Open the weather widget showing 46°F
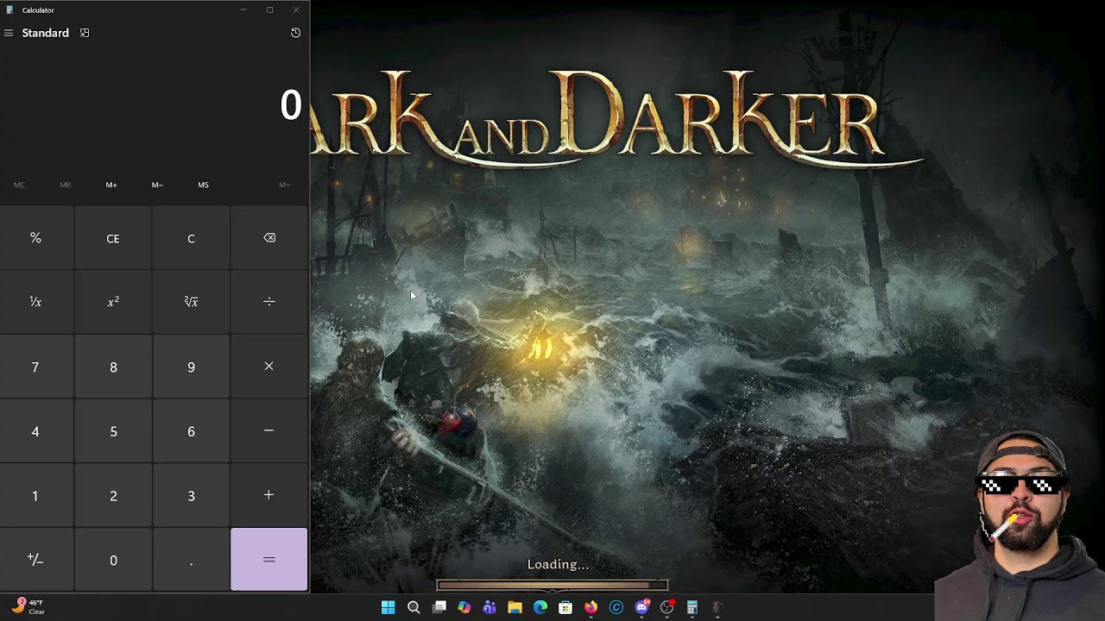 point(28,607)
